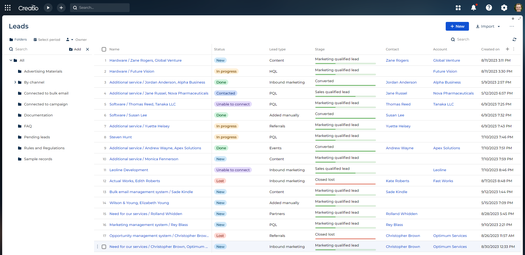Click the refresh list icon
The image size is (525, 255).
click(514, 39)
